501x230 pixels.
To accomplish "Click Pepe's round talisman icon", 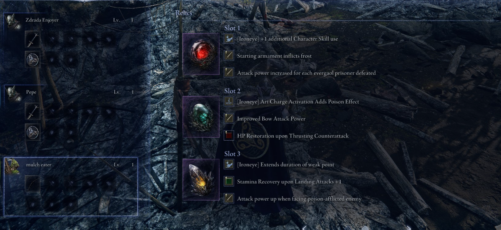I will 33,131.
